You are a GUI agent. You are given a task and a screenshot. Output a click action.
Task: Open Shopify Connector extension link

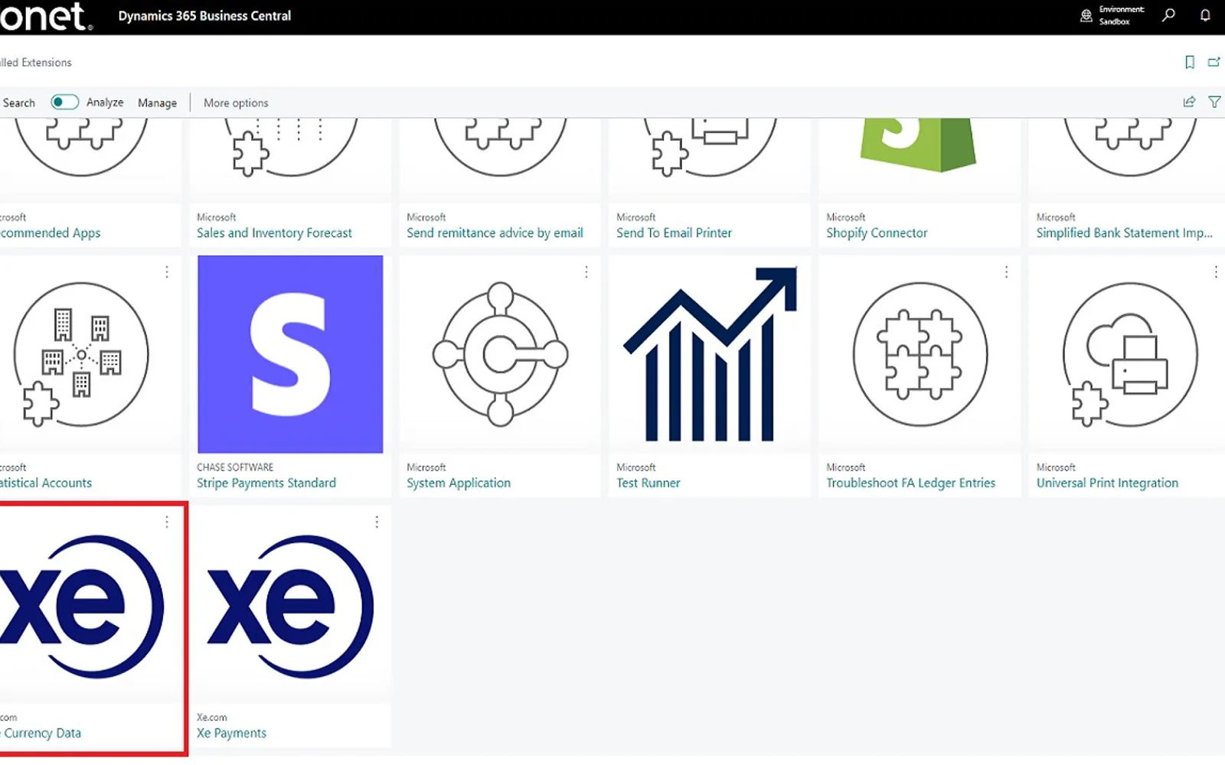(x=877, y=233)
